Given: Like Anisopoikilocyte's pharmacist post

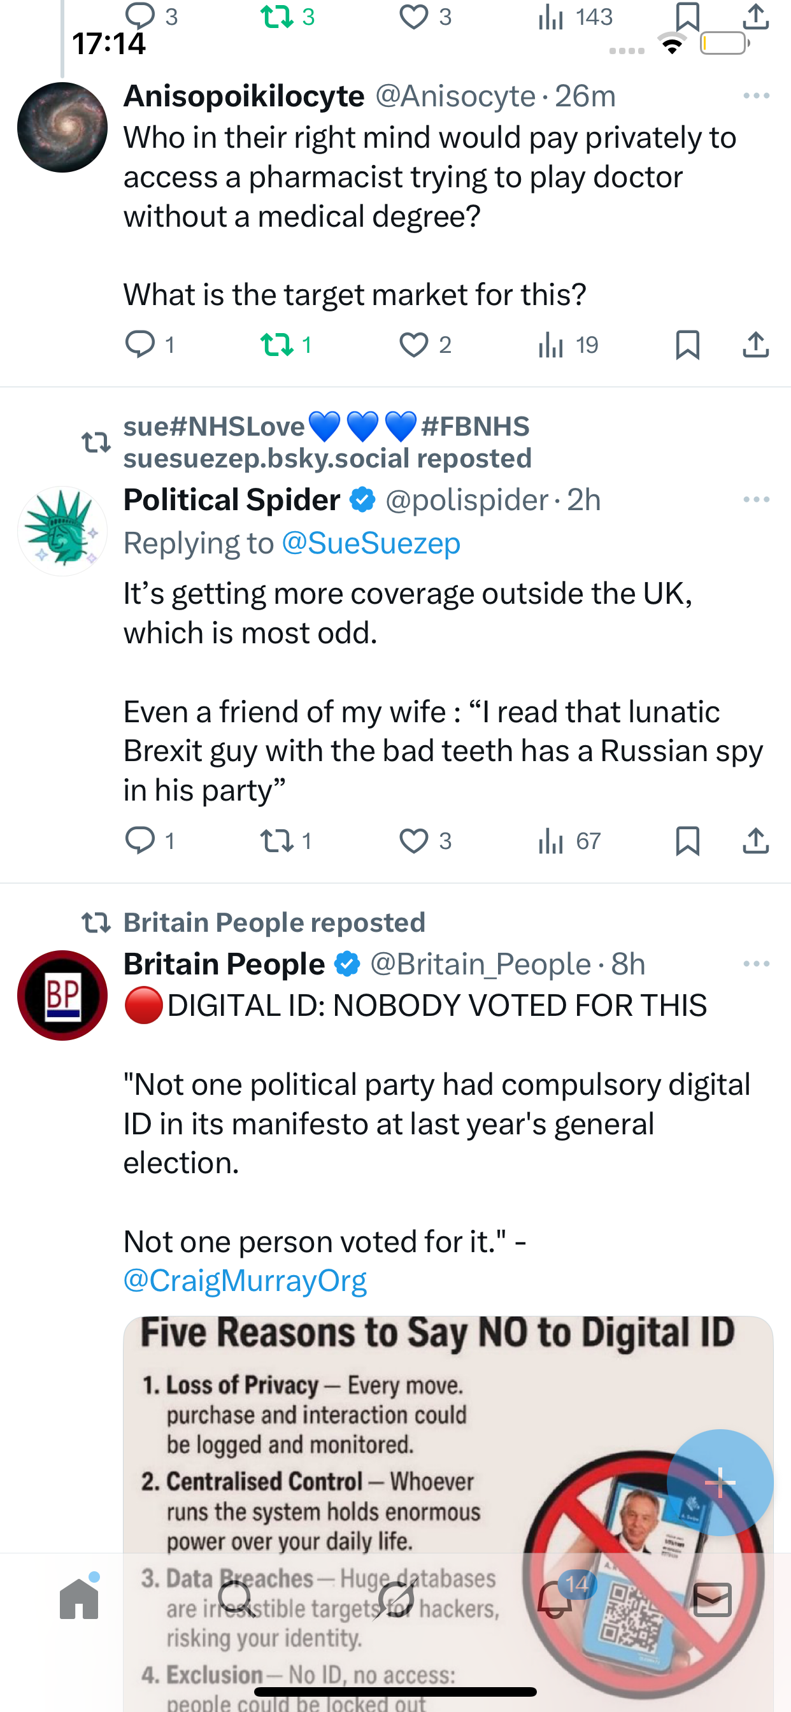Looking at the screenshot, I should 413,345.
